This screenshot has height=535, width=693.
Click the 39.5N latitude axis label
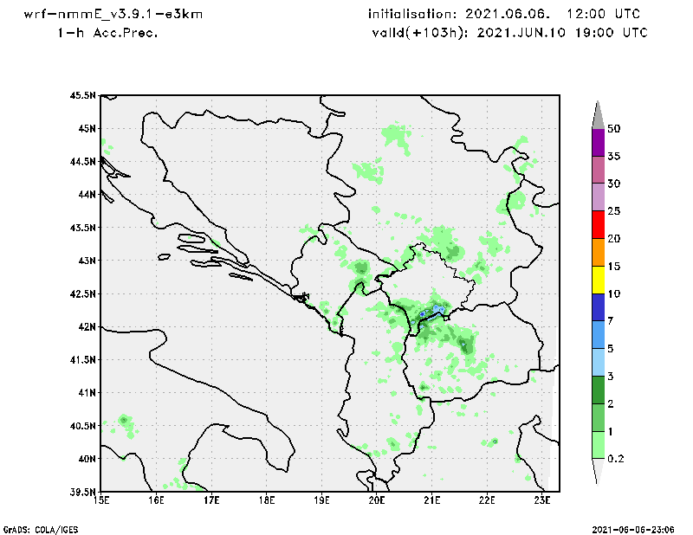point(82,492)
